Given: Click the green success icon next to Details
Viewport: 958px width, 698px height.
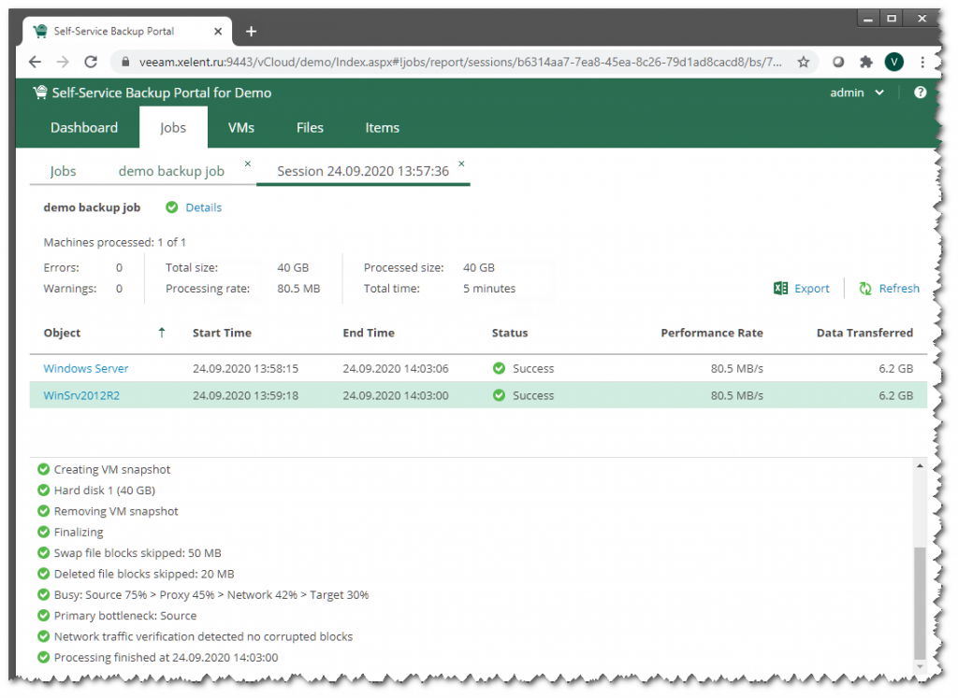Looking at the screenshot, I should coord(172,207).
